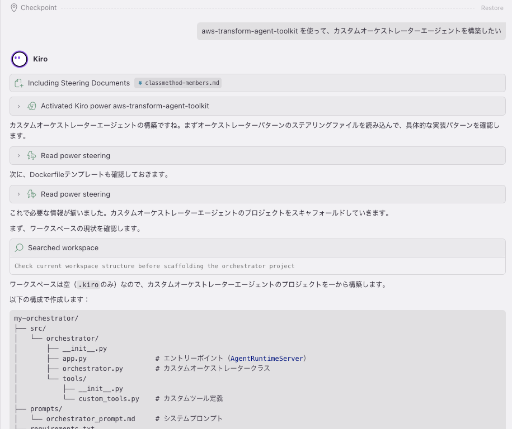Click the __init__.py under orchestrator/
512x429 pixels.
[84, 349]
